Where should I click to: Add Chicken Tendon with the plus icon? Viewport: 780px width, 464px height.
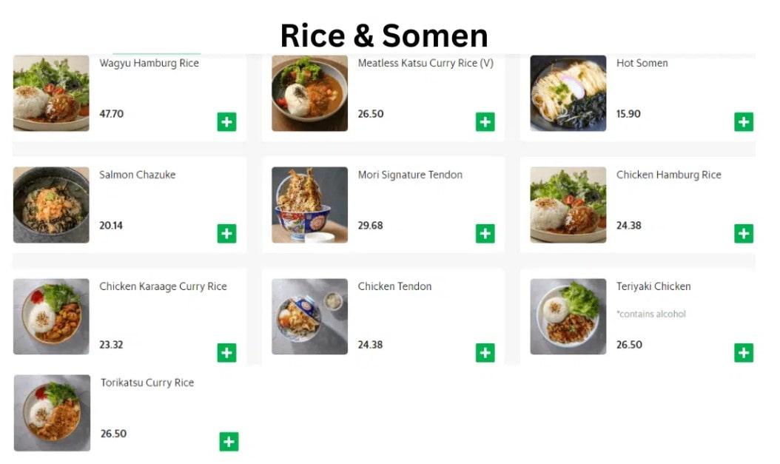[485, 352]
